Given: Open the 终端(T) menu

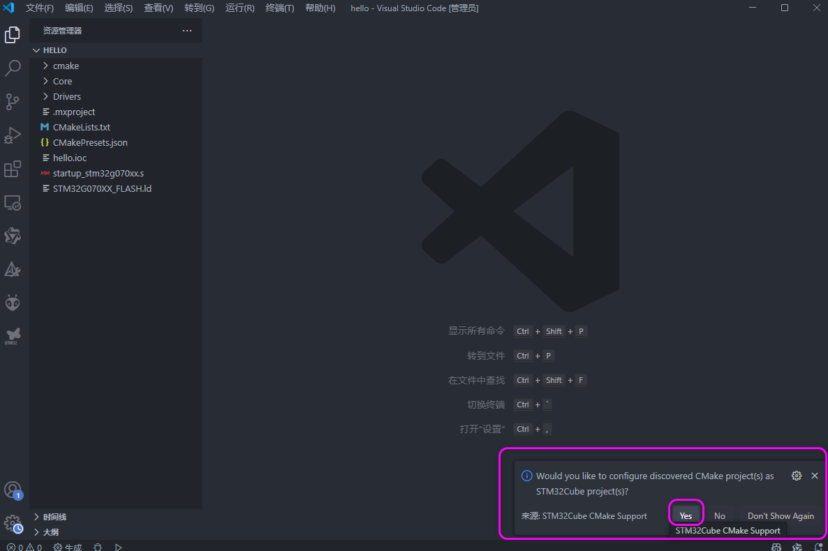Looking at the screenshot, I should [279, 8].
